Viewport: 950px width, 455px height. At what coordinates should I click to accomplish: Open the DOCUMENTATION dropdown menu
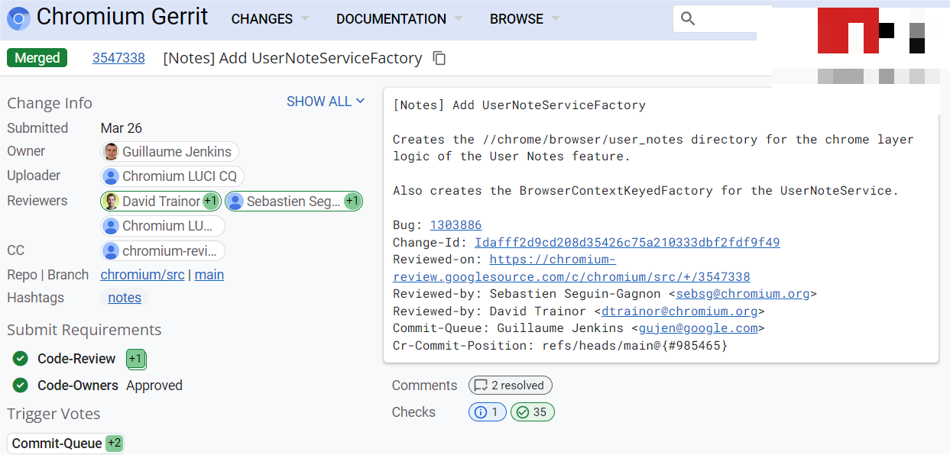click(x=400, y=19)
